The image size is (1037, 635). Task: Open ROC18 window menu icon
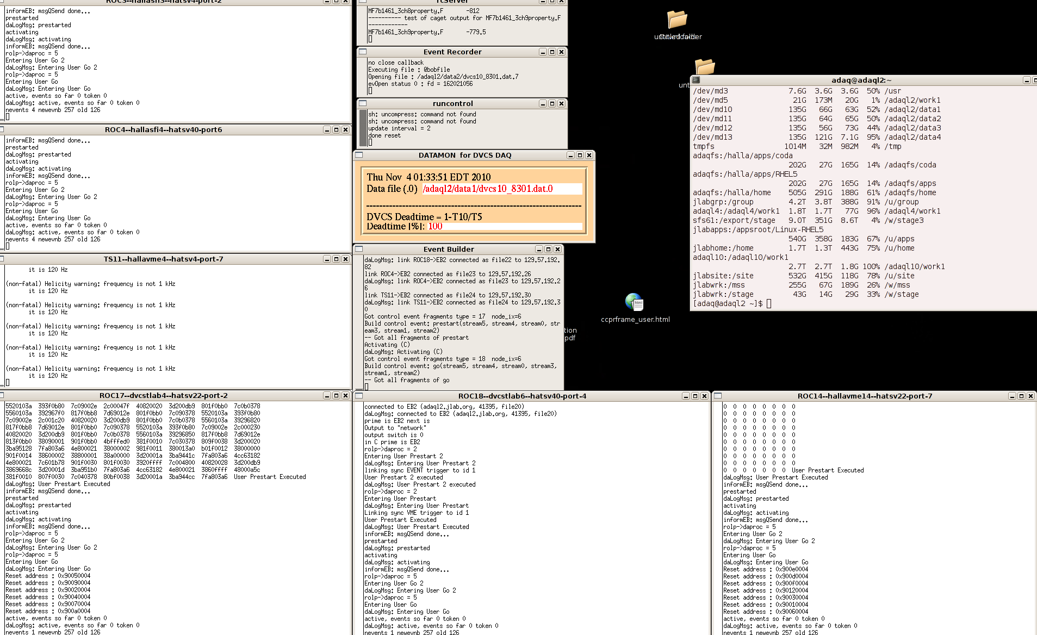359,396
